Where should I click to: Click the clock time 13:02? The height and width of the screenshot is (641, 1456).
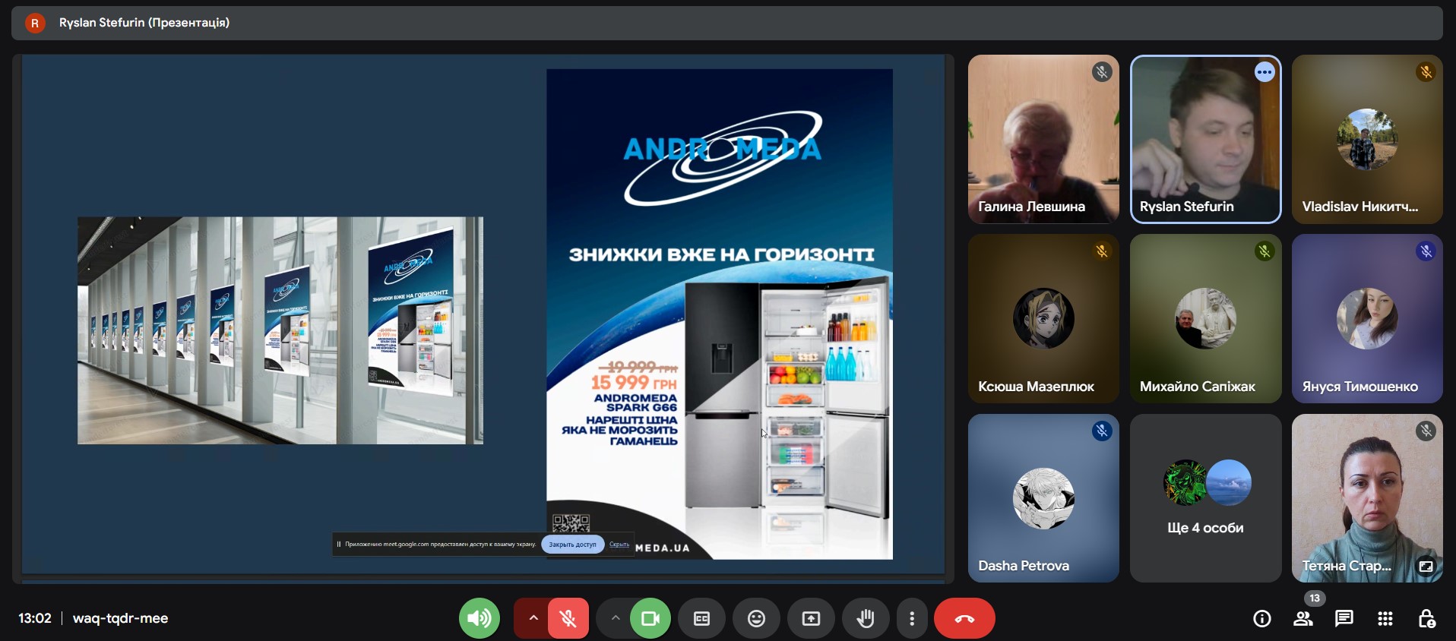[35, 618]
